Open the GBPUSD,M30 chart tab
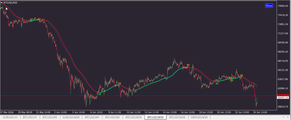Screen dimensions: 291x120 click(x=199, y=117)
